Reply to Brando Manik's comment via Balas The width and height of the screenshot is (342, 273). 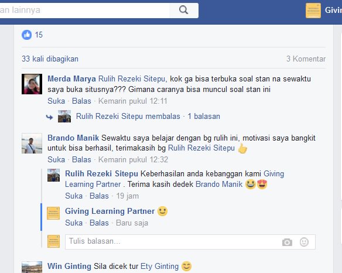[81, 159]
